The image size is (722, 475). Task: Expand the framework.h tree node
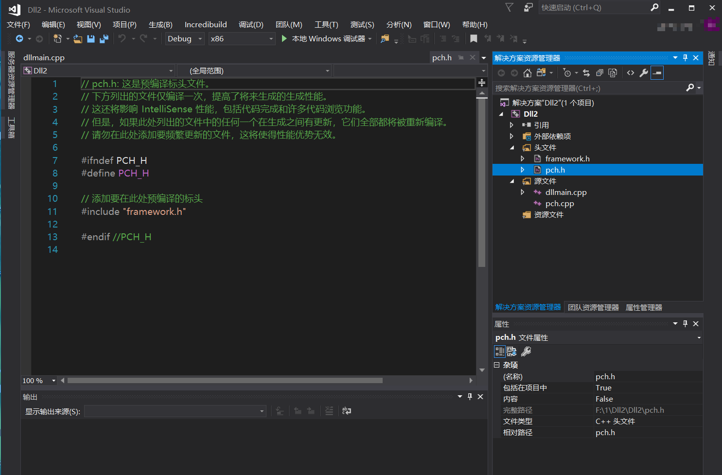523,159
